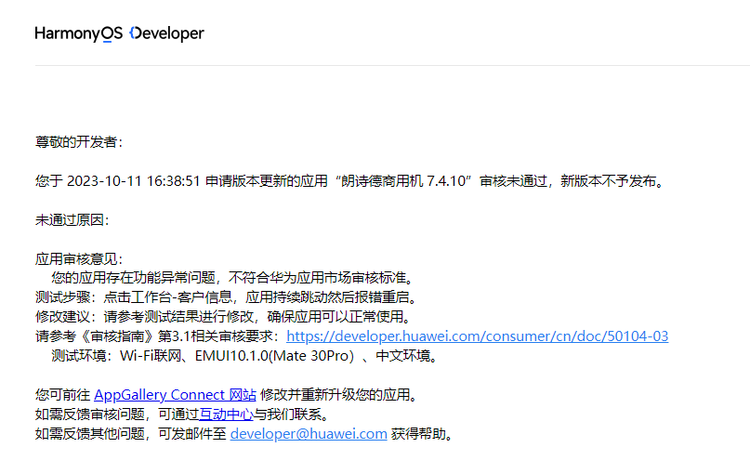Click the text 获得帮助
The height and width of the screenshot is (474, 750).
click(421, 434)
